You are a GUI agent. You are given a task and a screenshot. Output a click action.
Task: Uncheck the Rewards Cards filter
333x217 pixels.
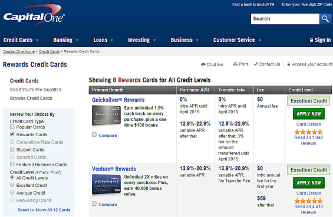click(x=12, y=134)
